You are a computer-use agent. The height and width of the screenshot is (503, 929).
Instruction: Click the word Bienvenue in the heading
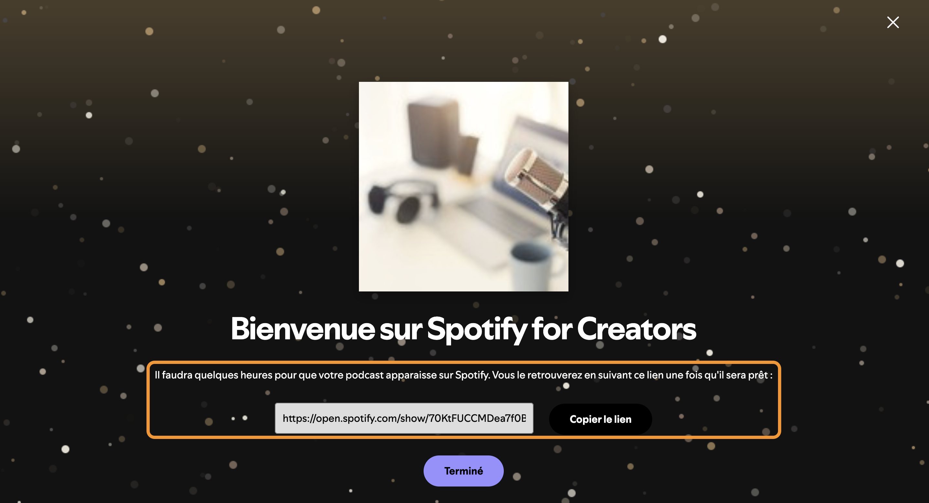click(x=303, y=328)
